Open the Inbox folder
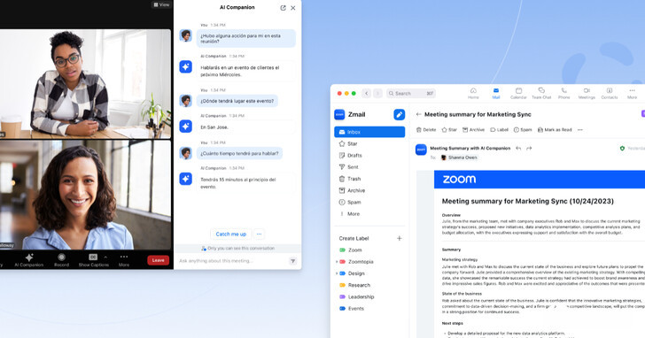 (x=369, y=132)
